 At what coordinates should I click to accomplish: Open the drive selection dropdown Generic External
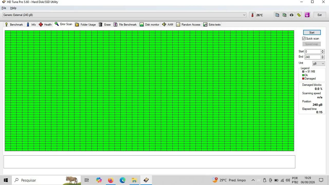124,15
